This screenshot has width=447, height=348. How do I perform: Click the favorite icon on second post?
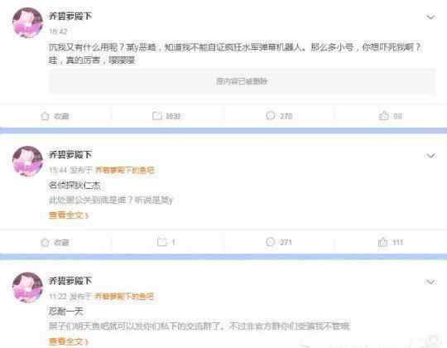click(45, 243)
